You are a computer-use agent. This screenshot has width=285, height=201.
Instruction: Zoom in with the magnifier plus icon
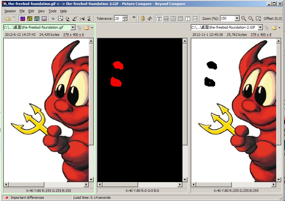(x=243, y=19)
